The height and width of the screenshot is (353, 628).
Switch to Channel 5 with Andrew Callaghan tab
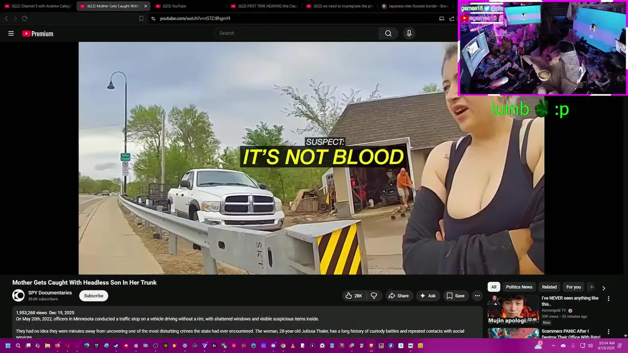(x=38, y=6)
